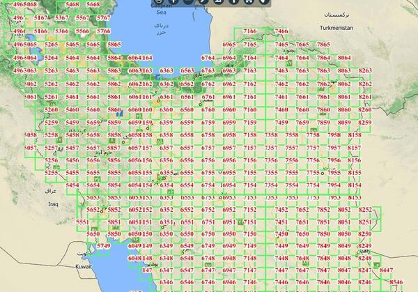418x292 pixels.
Task: Select map sheet 7358
Action: 271,135
